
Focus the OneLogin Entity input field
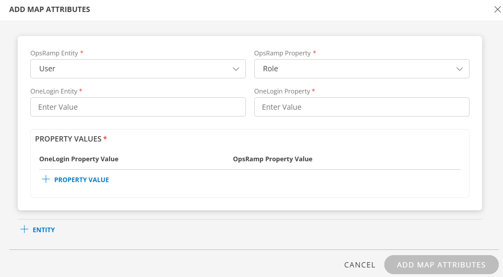click(138, 107)
